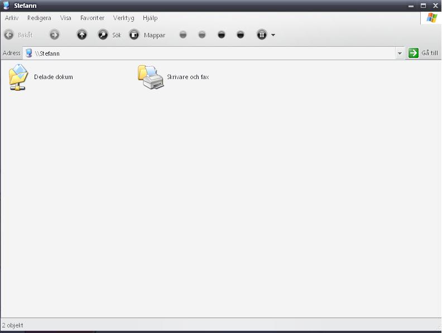
Task: Click the 'Skrivare och fax' label text
Action: point(188,77)
